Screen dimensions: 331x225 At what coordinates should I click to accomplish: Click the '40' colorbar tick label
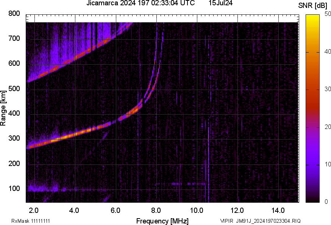tap(328, 51)
